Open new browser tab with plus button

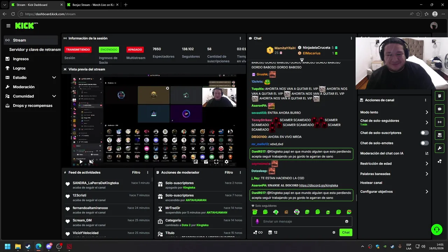[126, 5]
